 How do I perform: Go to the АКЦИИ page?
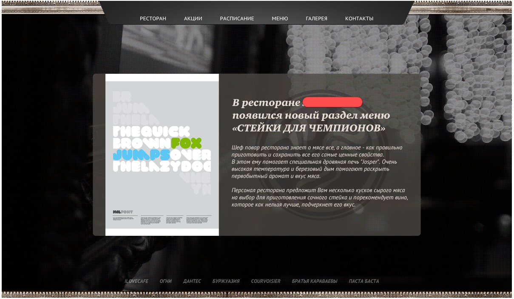[193, 19]
